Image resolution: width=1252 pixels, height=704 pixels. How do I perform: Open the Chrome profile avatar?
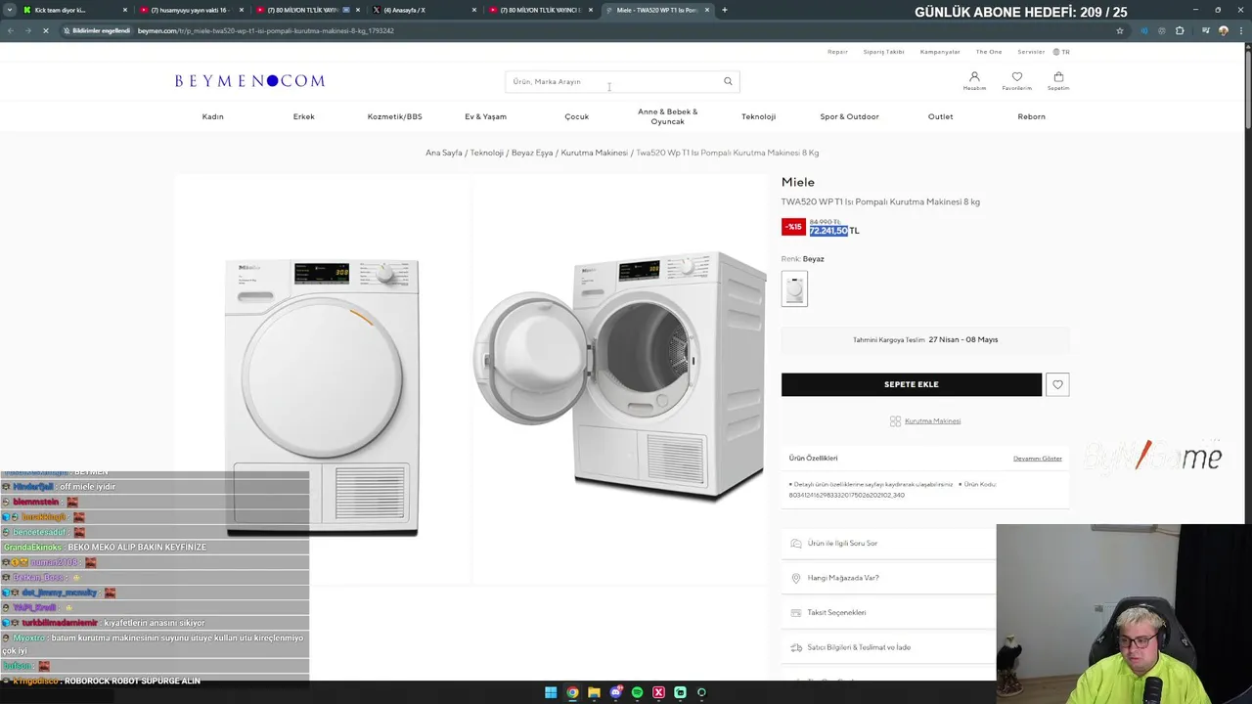tap(1223, 30)
